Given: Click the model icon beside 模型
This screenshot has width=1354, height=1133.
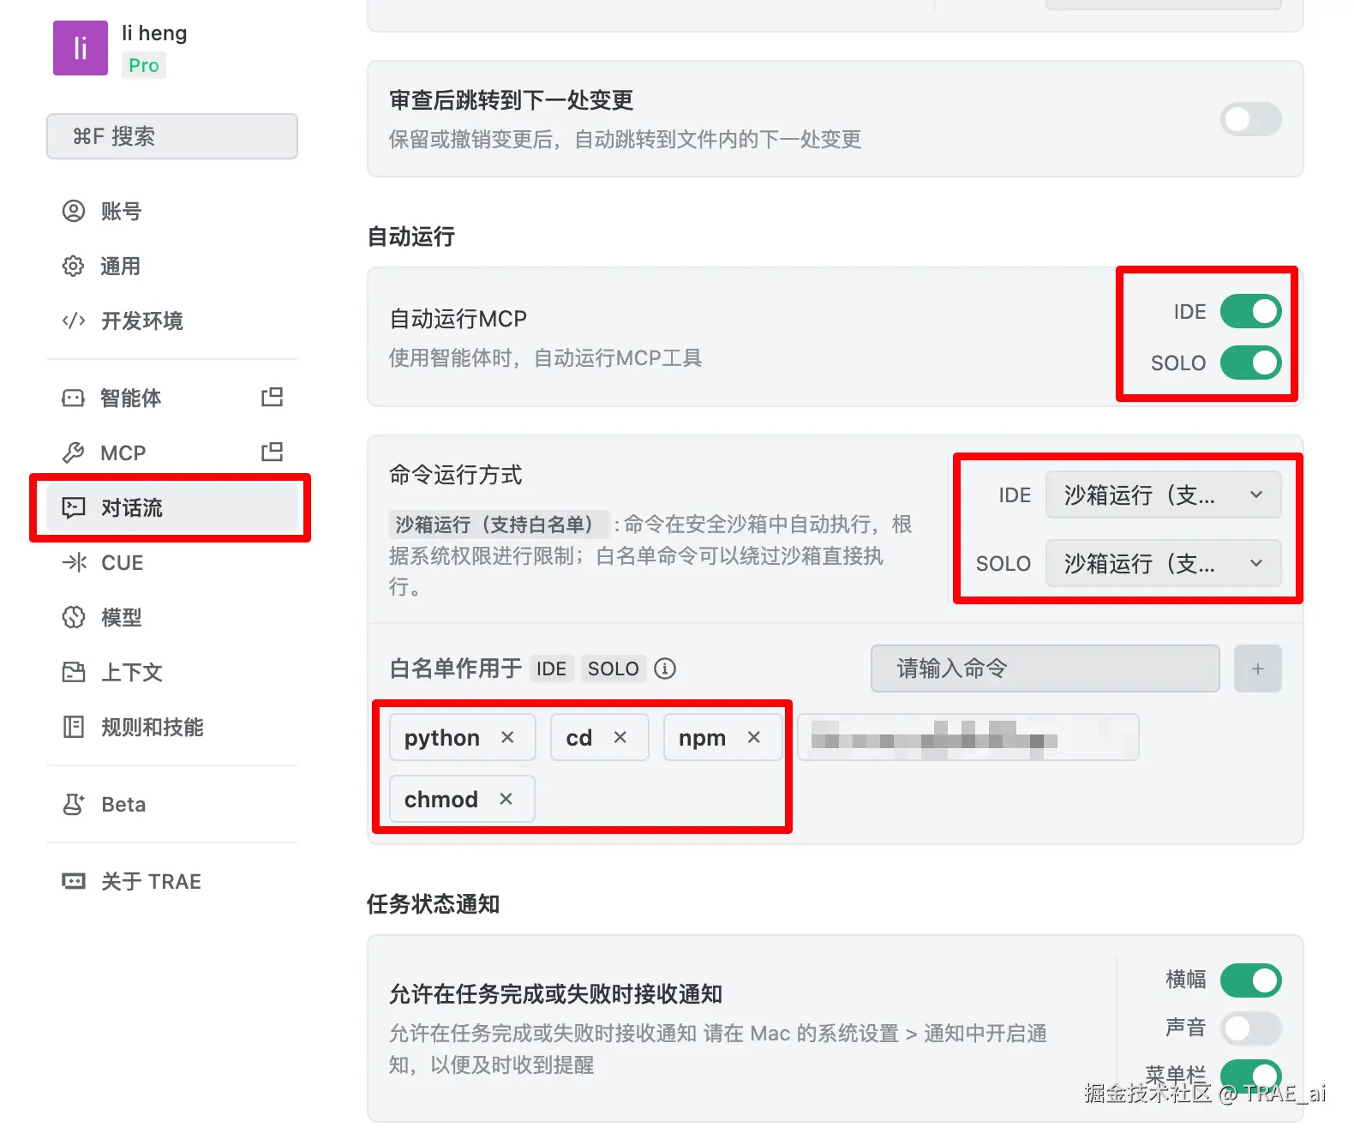Looking at the screenshot, I should pos(74,617).
